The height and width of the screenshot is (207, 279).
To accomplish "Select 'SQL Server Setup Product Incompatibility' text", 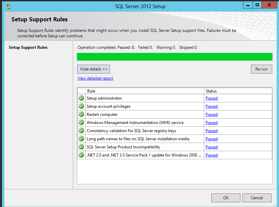I will pyautogui.click(x=123, y=147).
